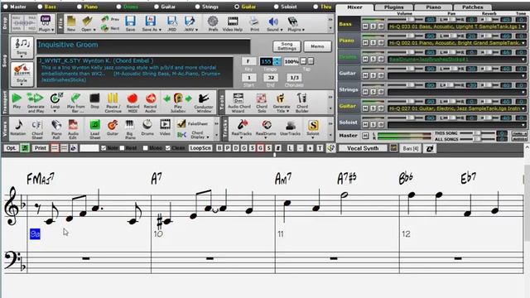Switch to the Plugins tab

pyautogui.click(x=394, y=7)
